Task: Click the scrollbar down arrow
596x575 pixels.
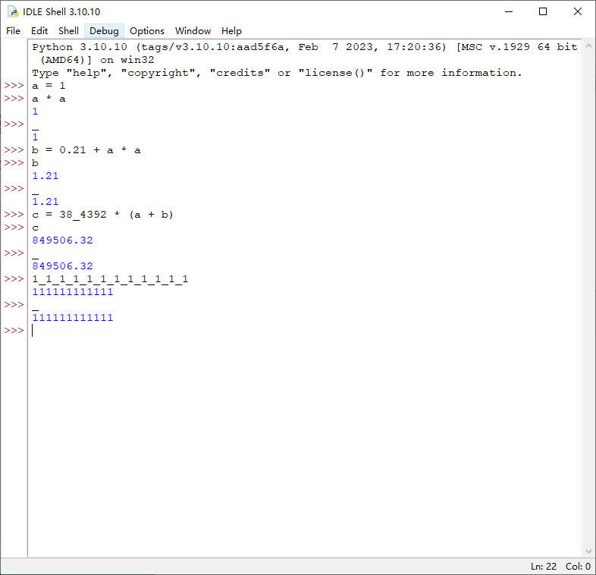Action: coord(588,551)
